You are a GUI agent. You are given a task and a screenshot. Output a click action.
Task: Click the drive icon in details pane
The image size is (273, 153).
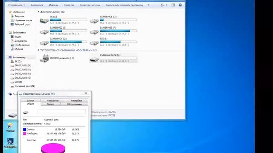(12, 115)
